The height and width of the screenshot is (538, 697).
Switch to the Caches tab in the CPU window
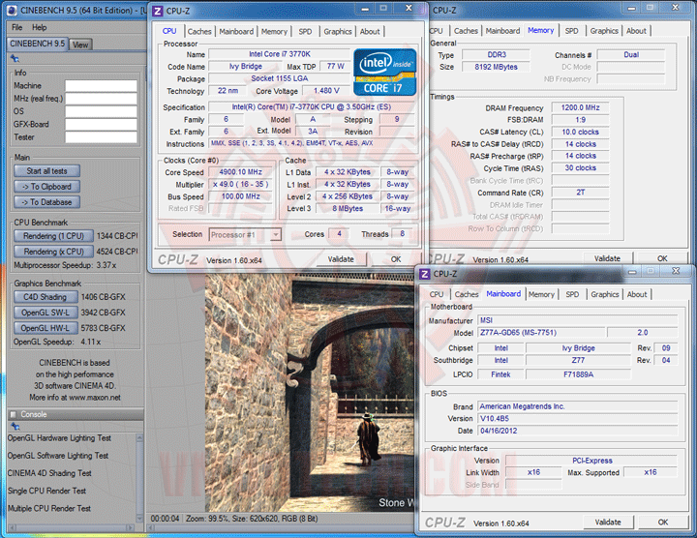click(x=199, y=31)
